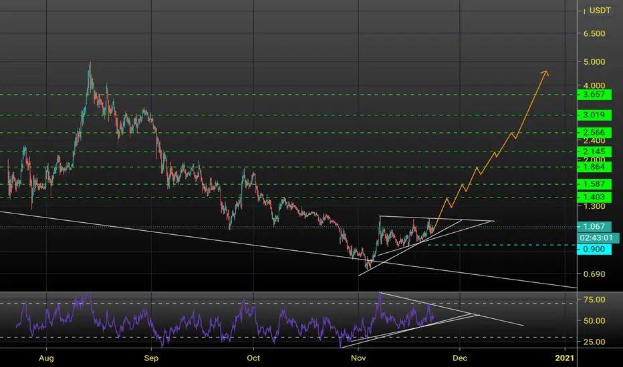The height and width of the screenshot is (367, 623).
Task: Select the 2.566 green price level label
Action: 594,133
